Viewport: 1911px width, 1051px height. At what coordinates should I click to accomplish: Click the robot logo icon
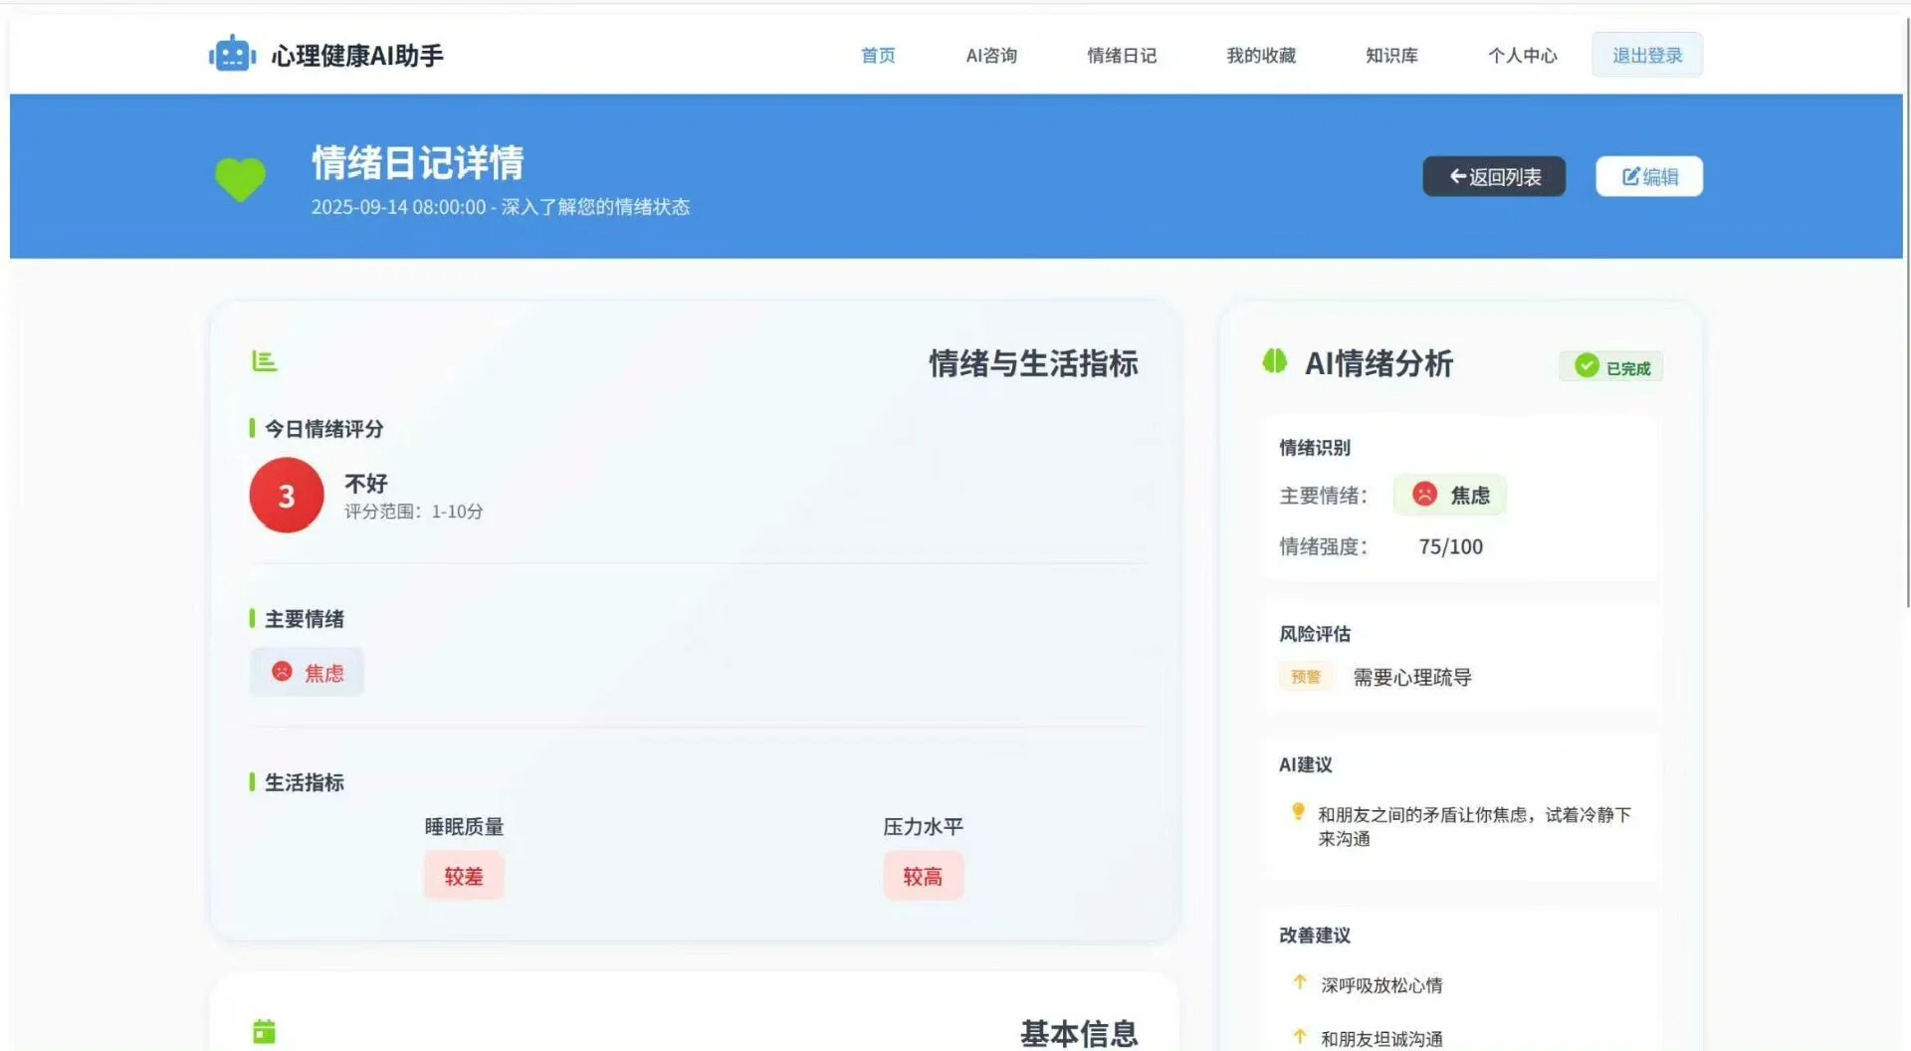[x=232, y=55]
